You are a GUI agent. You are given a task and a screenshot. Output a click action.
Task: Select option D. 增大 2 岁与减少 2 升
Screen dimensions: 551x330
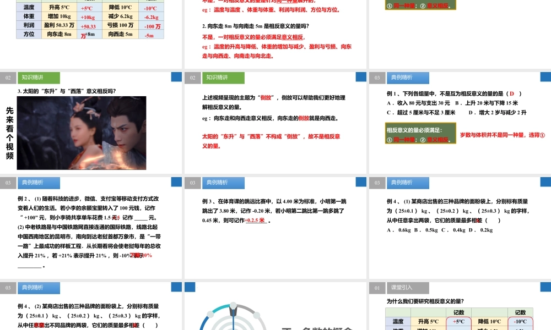pyautogui.click(x=498, y=113)
